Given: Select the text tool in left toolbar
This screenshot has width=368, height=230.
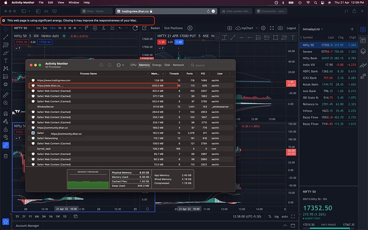Looking at the screenshot, I should (x=6, y=61).
